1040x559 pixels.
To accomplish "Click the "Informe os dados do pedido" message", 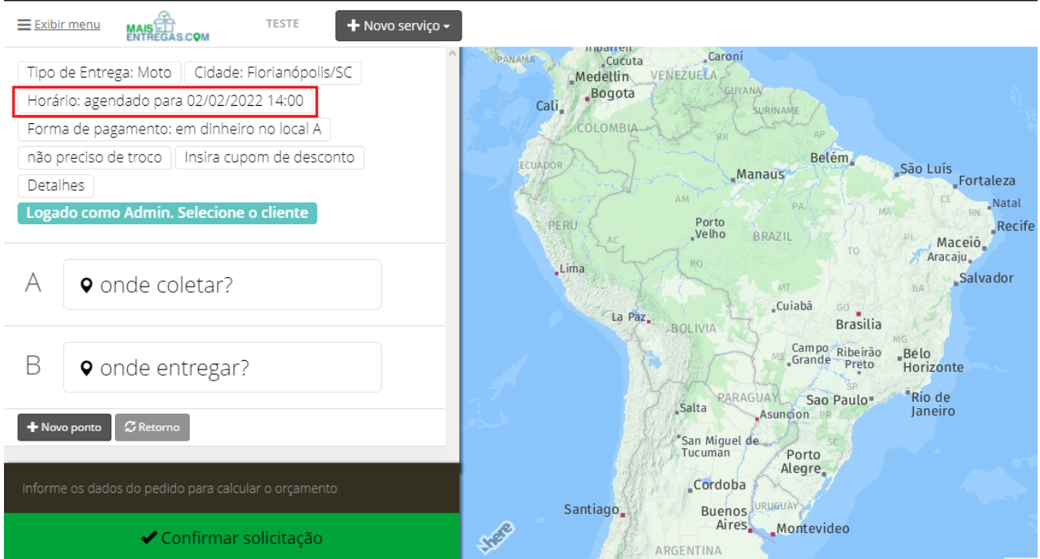I will [180, 488].
